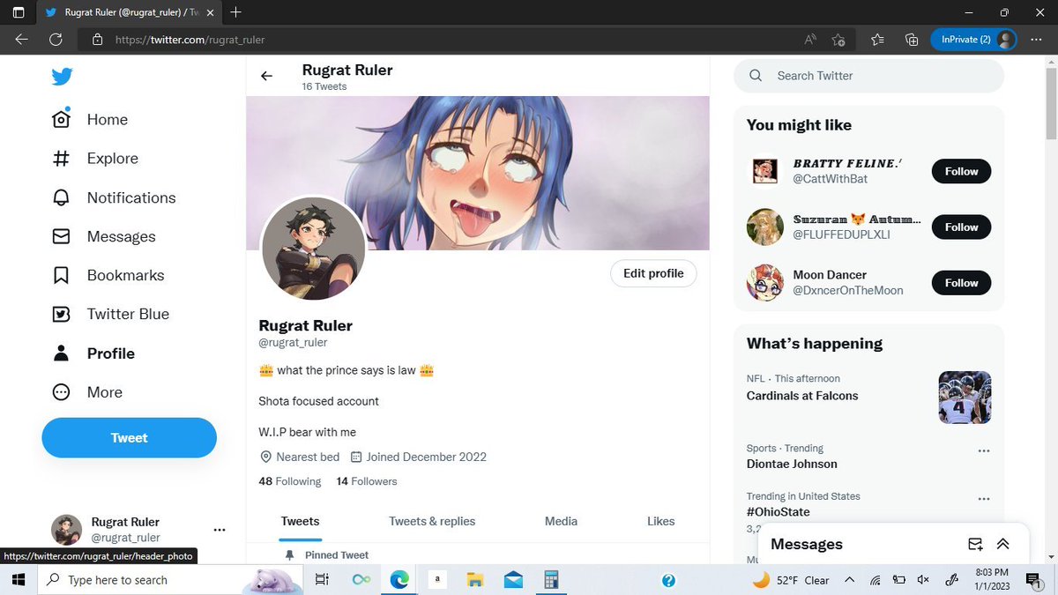
Task: Open the 14 Followers list
Action: pos(367,481)
